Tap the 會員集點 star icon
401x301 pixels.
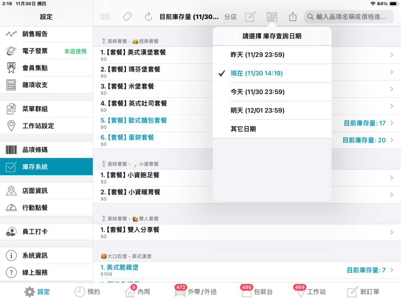click(x=11, y=68)
